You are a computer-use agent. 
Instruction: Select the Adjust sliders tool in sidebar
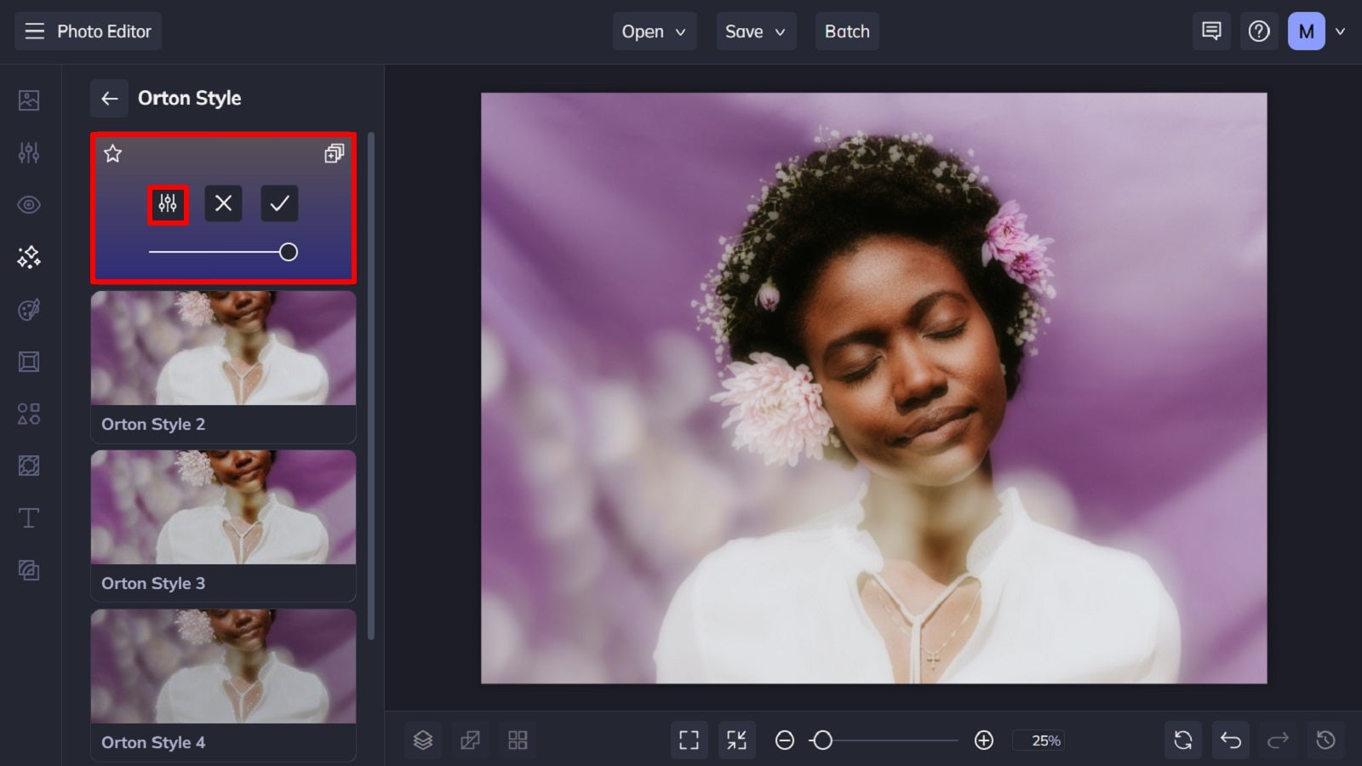[28, 151]
